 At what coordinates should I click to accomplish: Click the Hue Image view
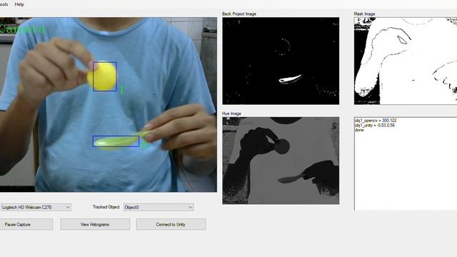coord(281,161)
